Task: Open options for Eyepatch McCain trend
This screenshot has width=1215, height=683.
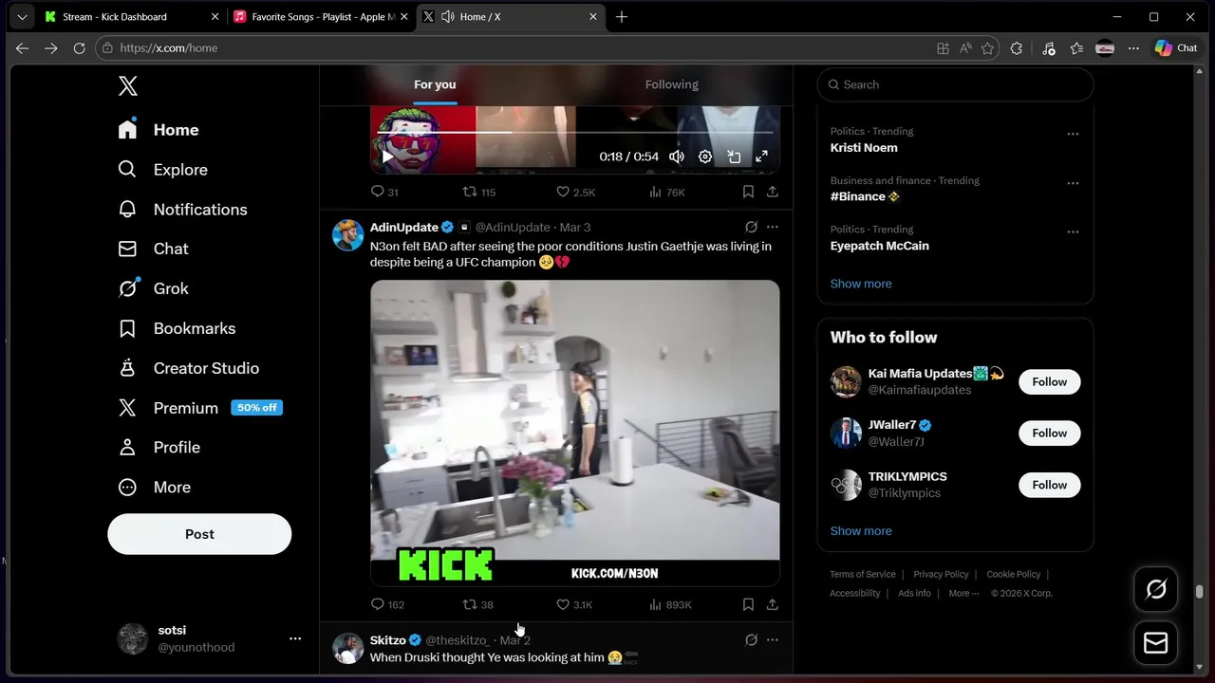Action: [x=1073, y=231]
